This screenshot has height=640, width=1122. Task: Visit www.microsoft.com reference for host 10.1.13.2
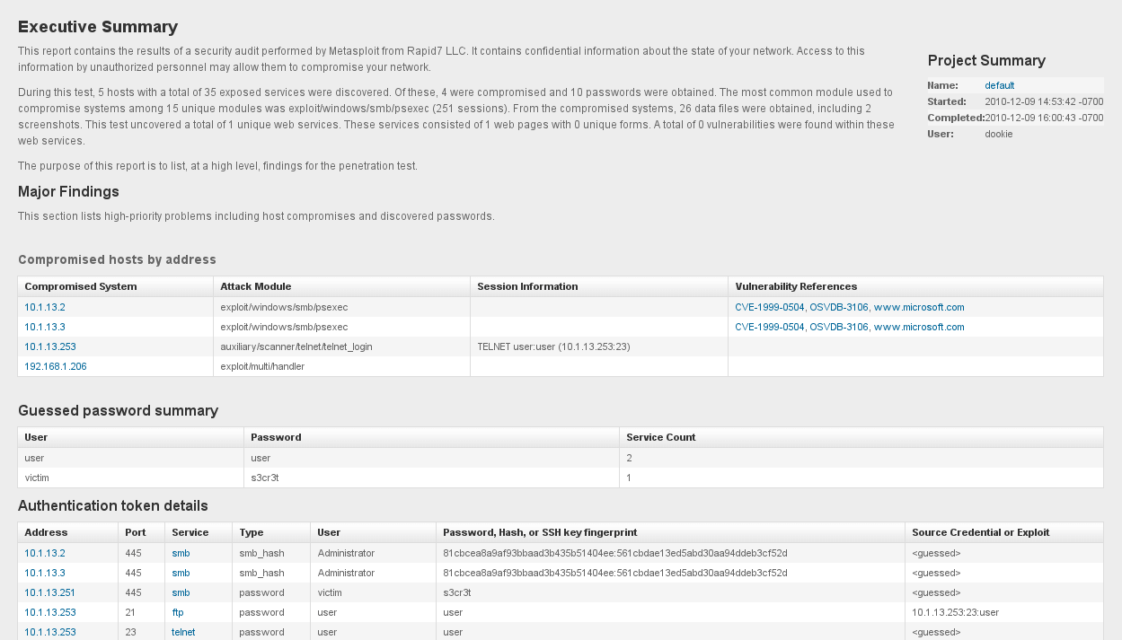919,307
